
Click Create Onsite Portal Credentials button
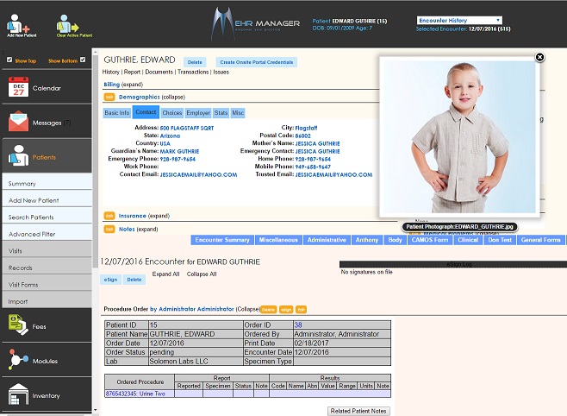pos(256,62)
